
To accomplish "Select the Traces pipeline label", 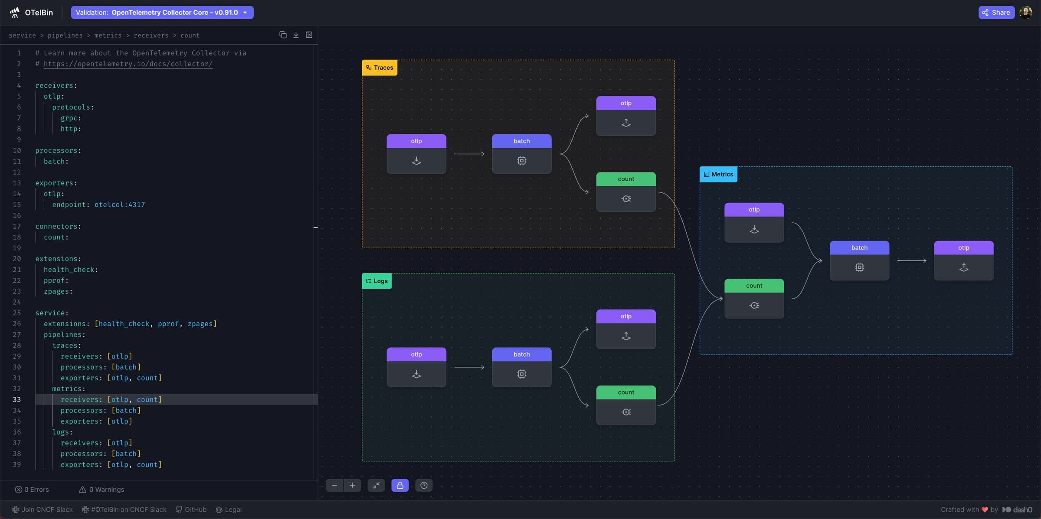I will point(380,68).
